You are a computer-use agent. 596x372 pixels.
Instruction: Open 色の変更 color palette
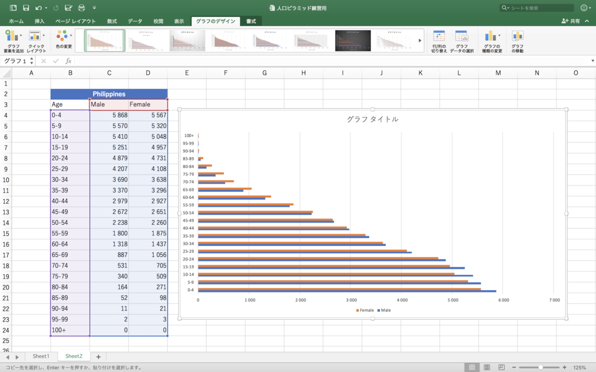[63, 39]
